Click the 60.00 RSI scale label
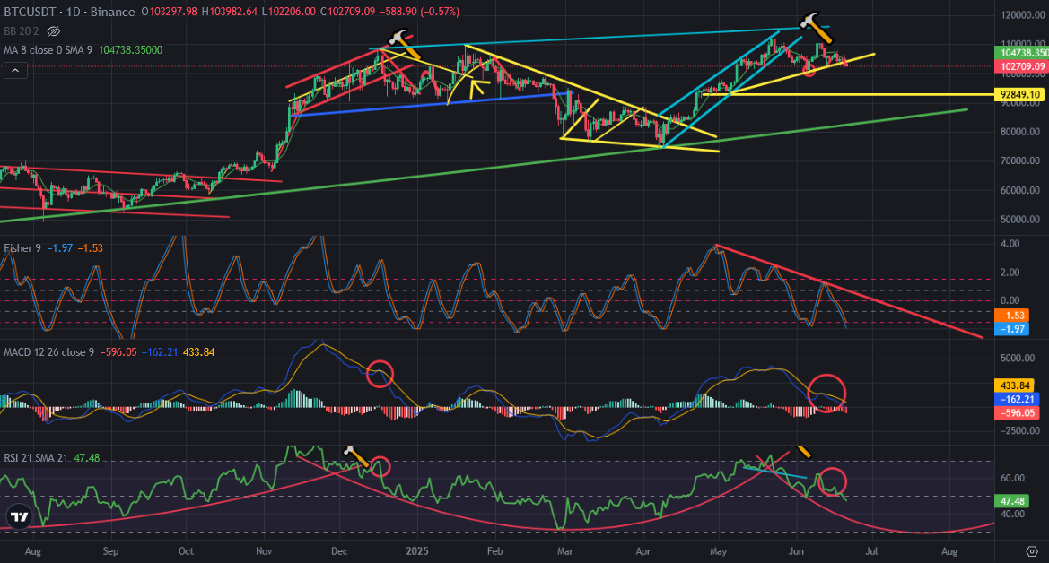 (1012, 479)
